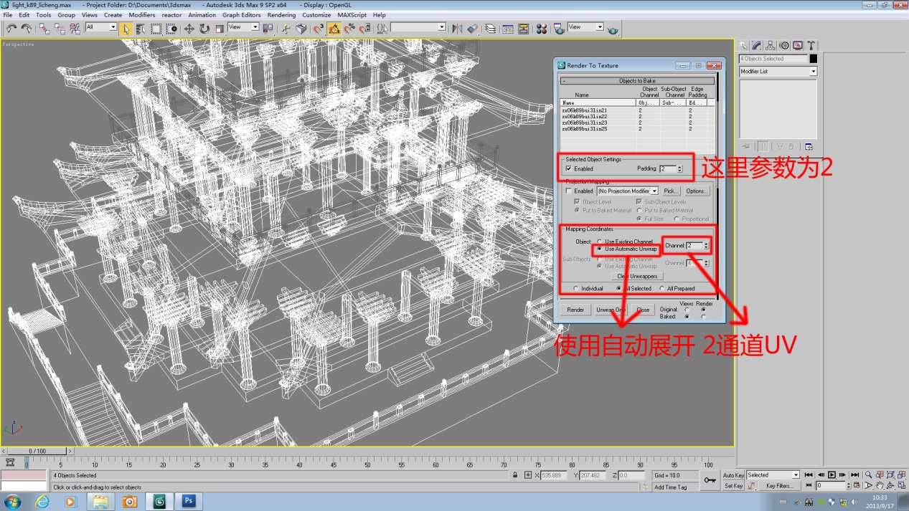The height and width of the screenshot is (511, 909).
Task: Open the Material Editor
Action: pyautogui.click(x=542, y=29)
